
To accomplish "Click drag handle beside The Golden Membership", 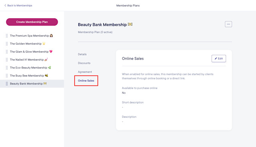I will pos(7,44).
